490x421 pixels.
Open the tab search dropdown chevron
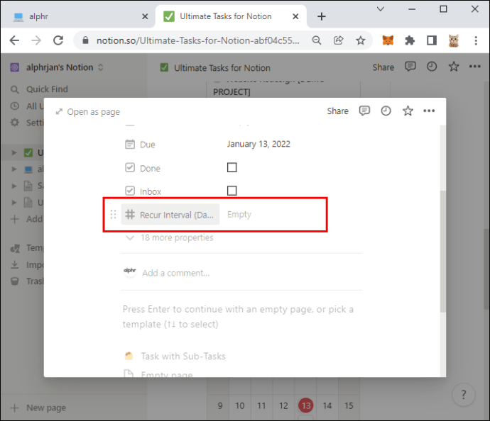pyautogui.click(x=381, y=9)
